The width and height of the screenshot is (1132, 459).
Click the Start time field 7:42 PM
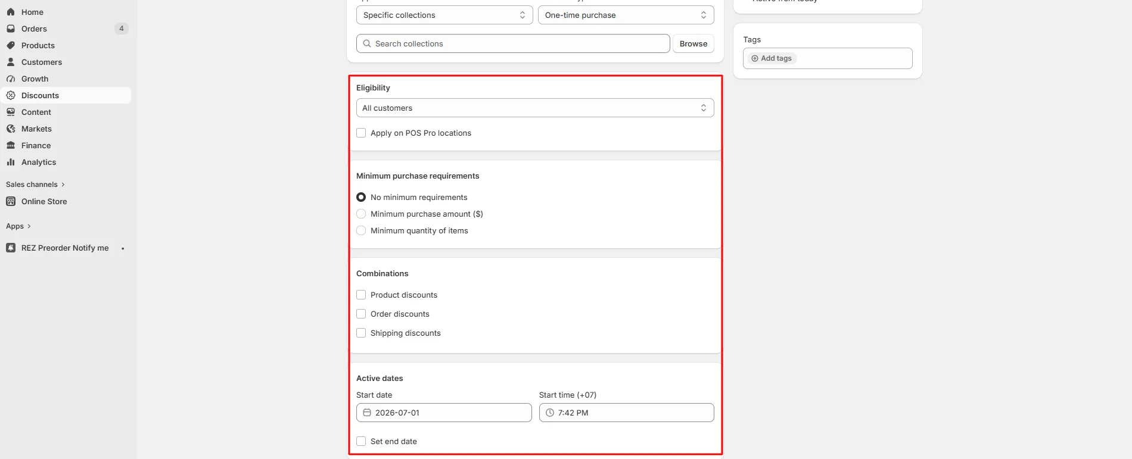[626, 413]
